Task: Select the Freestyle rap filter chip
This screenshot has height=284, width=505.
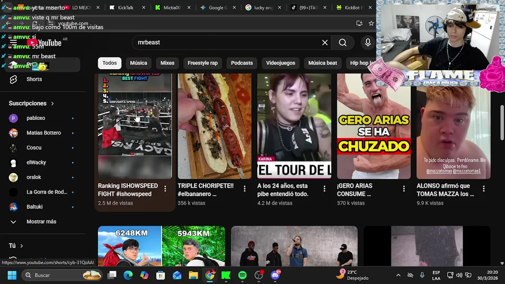Action: click(x=202, y=63)
